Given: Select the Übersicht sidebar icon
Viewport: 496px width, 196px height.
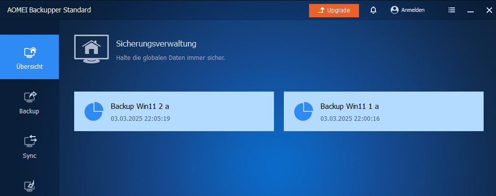Looking at the screenshot, I should (x=30, y=52).
